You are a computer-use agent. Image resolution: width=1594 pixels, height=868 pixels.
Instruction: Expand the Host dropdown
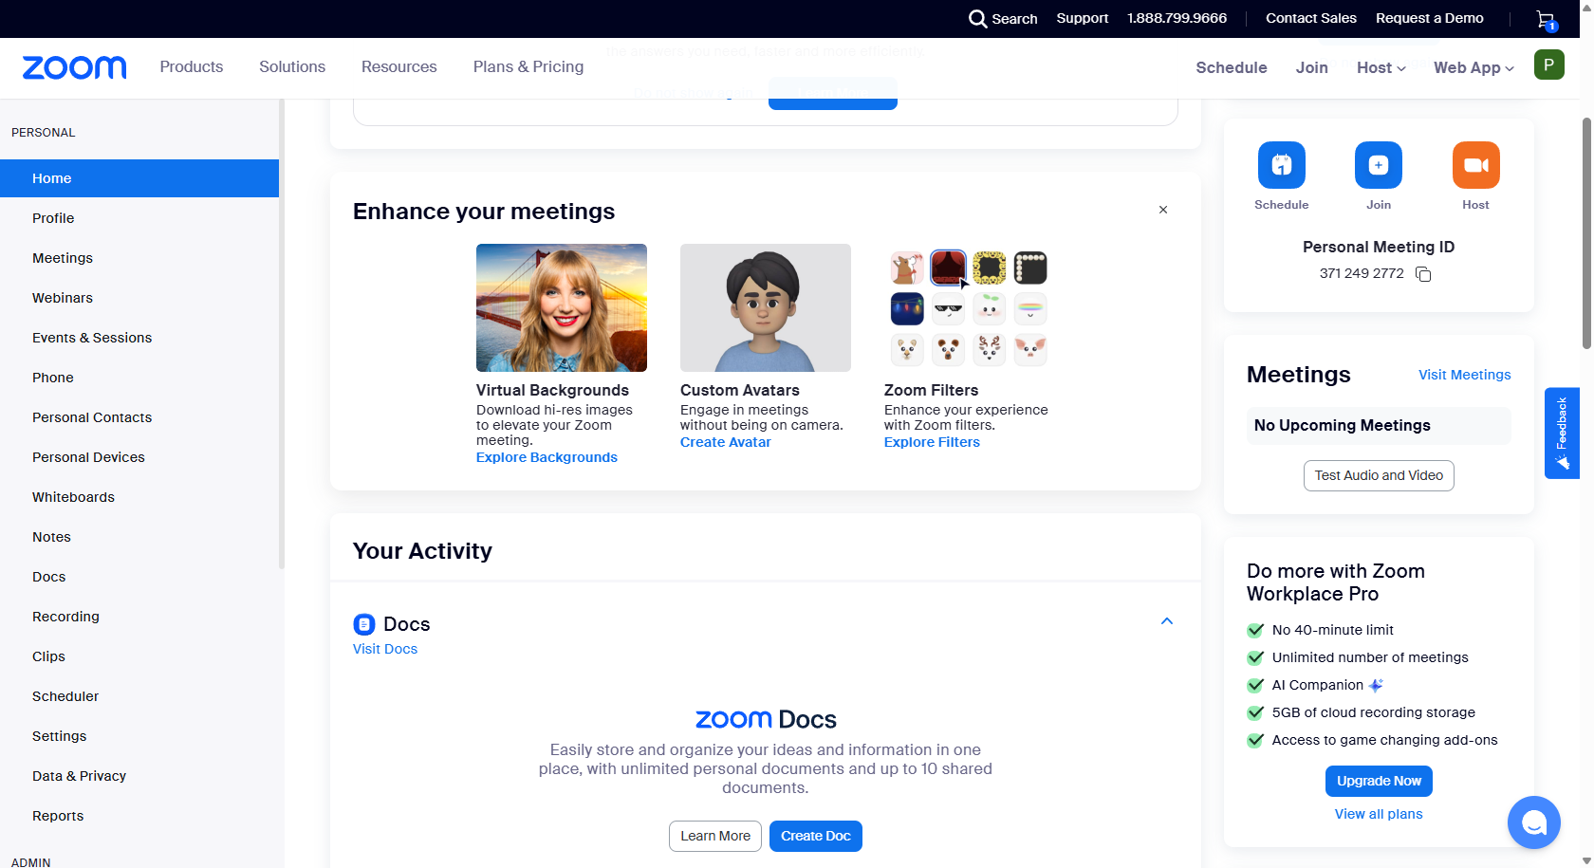pos(1381,67)
